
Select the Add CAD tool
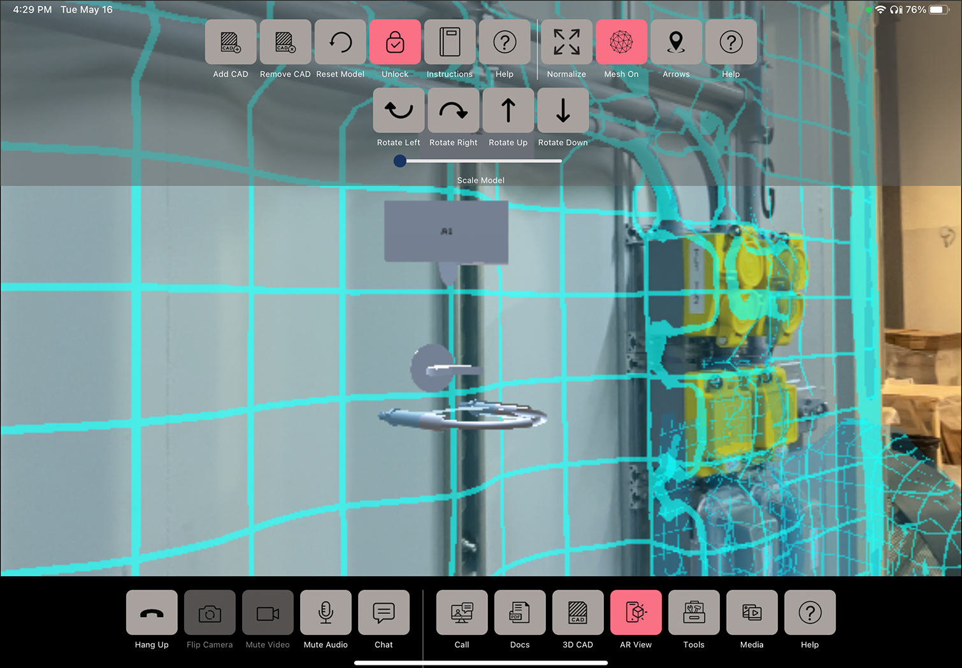click(x=230, y=42)
